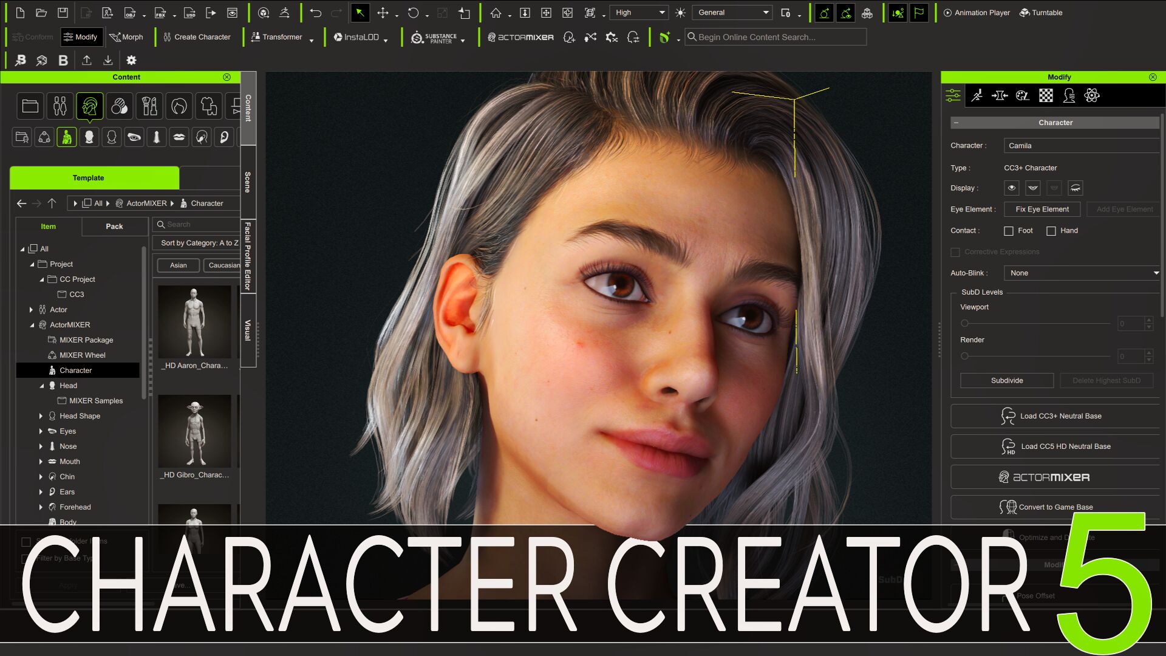This screenshot has width=1166, height=656.
Task: Click the Eyes shape icon in Content filters
Action: 134,137
